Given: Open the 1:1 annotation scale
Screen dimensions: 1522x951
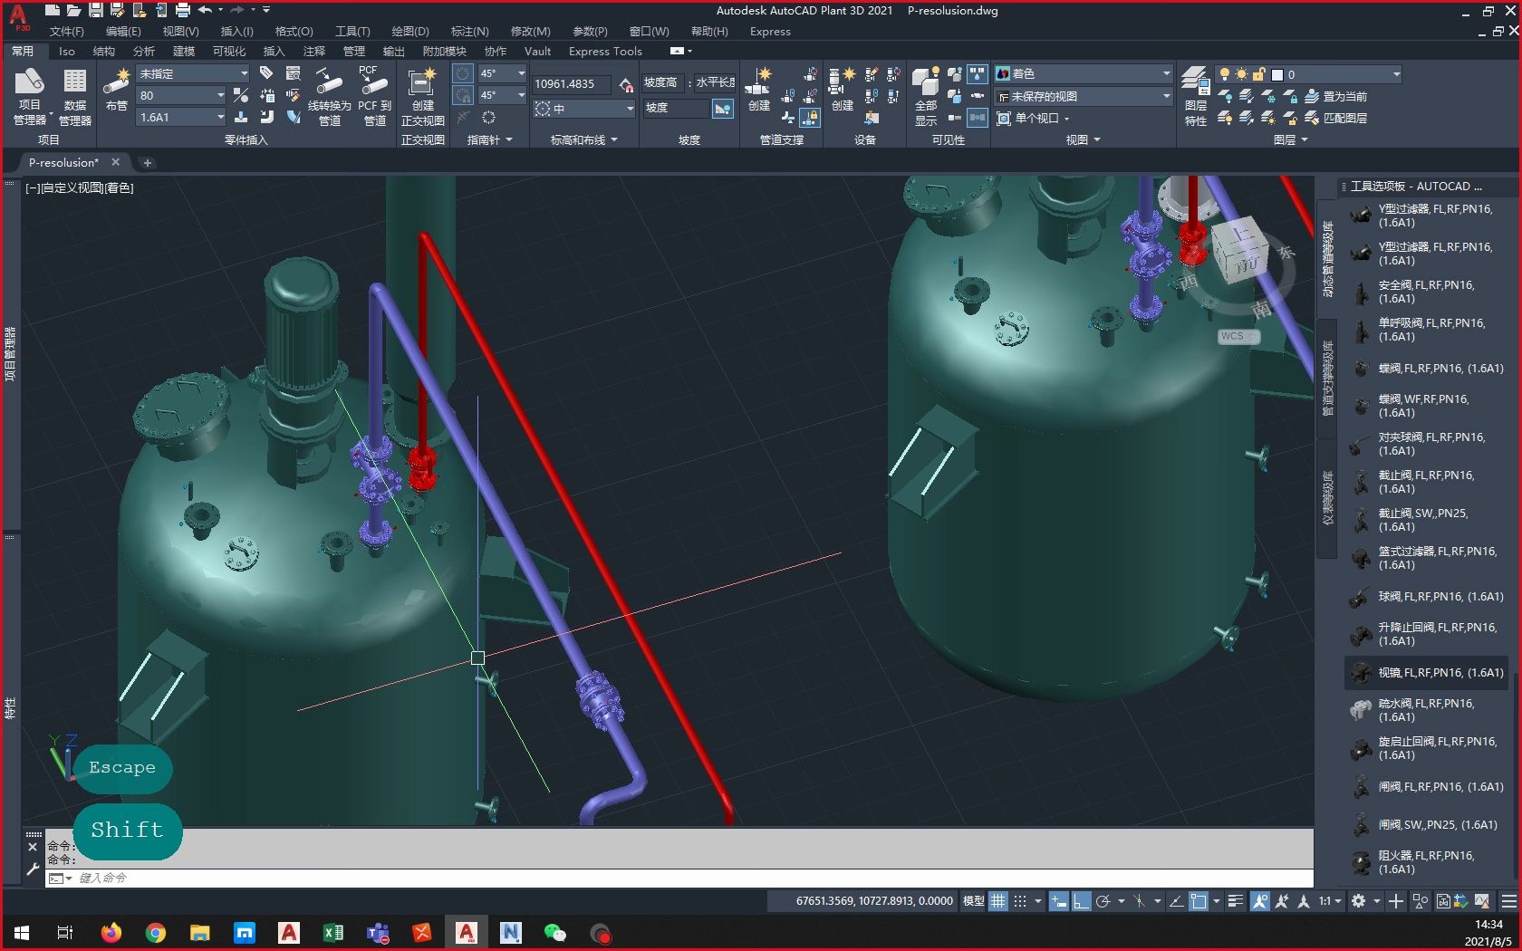Looking at the screenshot, I should tap(1330, 901).
